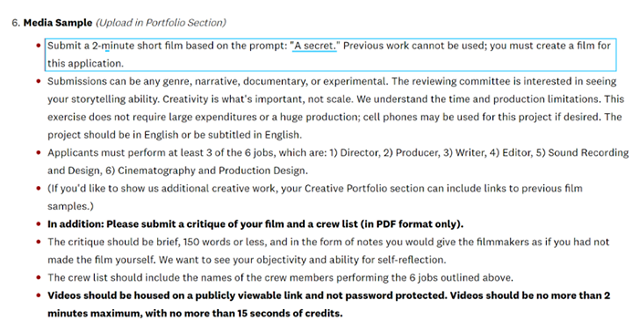Click the red bullet beside "Submissions can be any genre"

coord(38,81)
